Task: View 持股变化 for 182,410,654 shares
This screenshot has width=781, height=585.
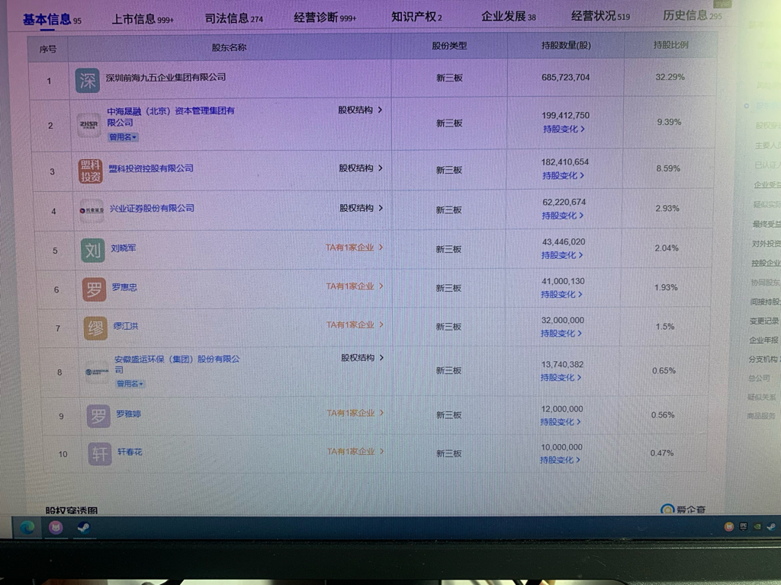Action: tap(563, 176)
